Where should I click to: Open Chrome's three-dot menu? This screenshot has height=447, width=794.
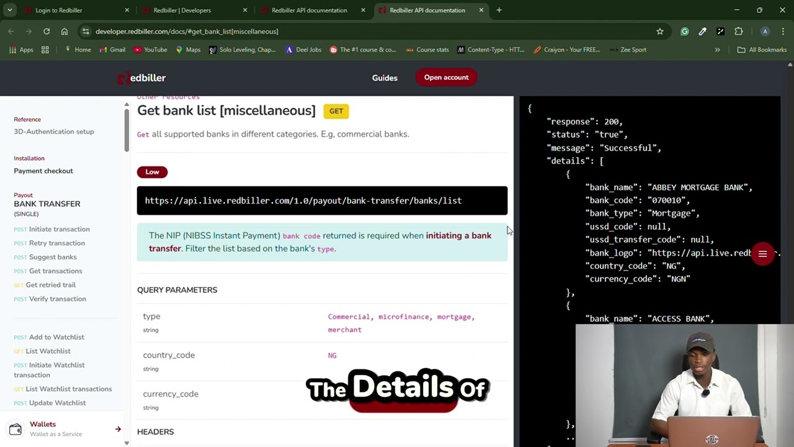tap(783, 31)
